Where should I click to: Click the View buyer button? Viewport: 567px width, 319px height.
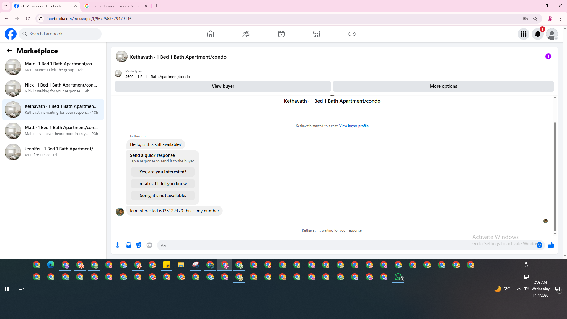click(223, 86)
